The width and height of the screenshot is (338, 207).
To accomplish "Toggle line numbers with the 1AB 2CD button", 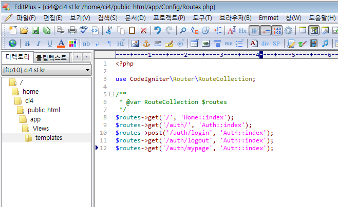I will (x=277, y=31).
